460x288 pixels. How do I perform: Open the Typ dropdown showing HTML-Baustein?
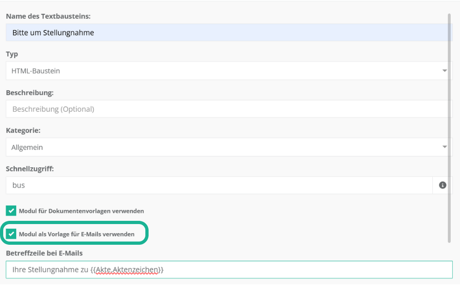(x=221, y=71)
